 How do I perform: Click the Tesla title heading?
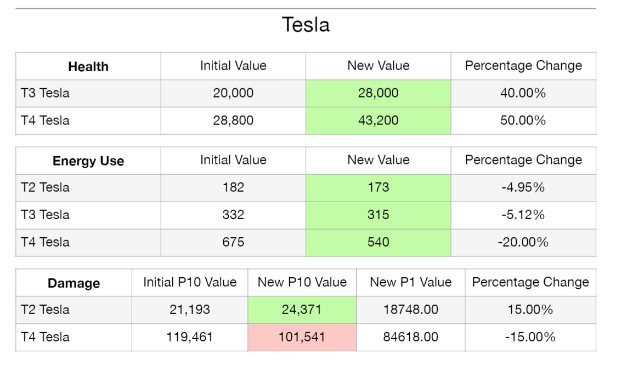click(306, 25)
